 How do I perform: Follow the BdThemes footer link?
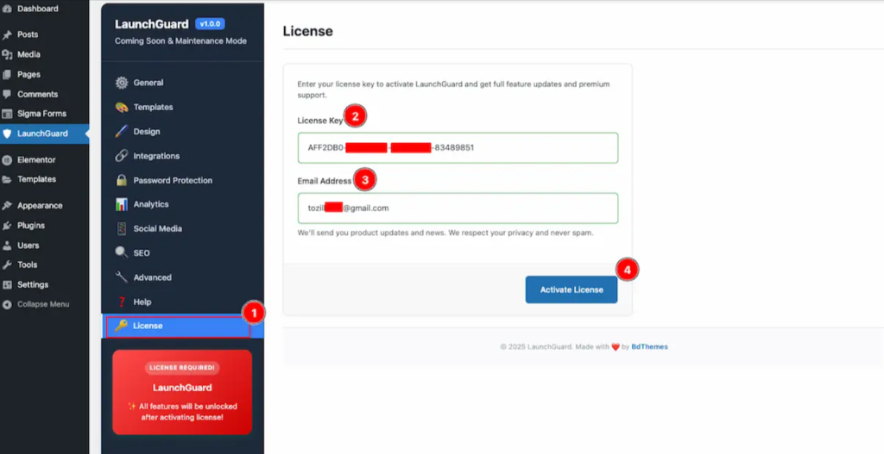(x=649, y=347)
